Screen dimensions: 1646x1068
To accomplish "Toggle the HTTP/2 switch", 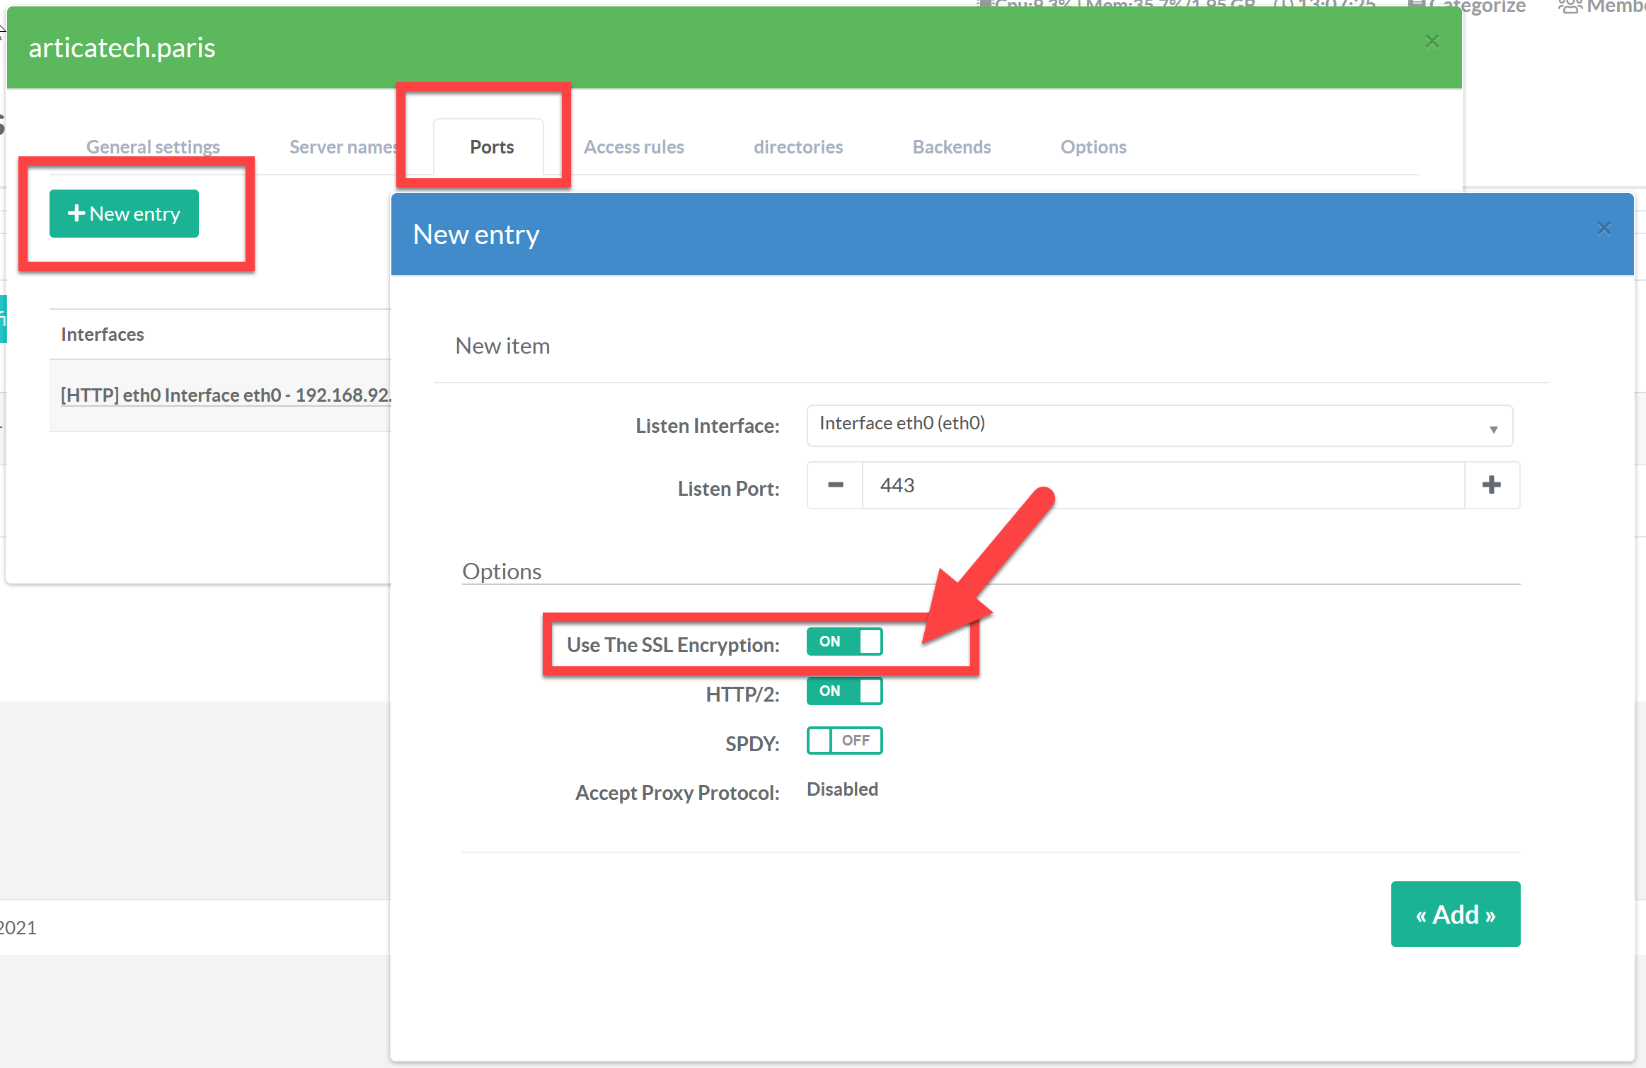I will 844,691.
